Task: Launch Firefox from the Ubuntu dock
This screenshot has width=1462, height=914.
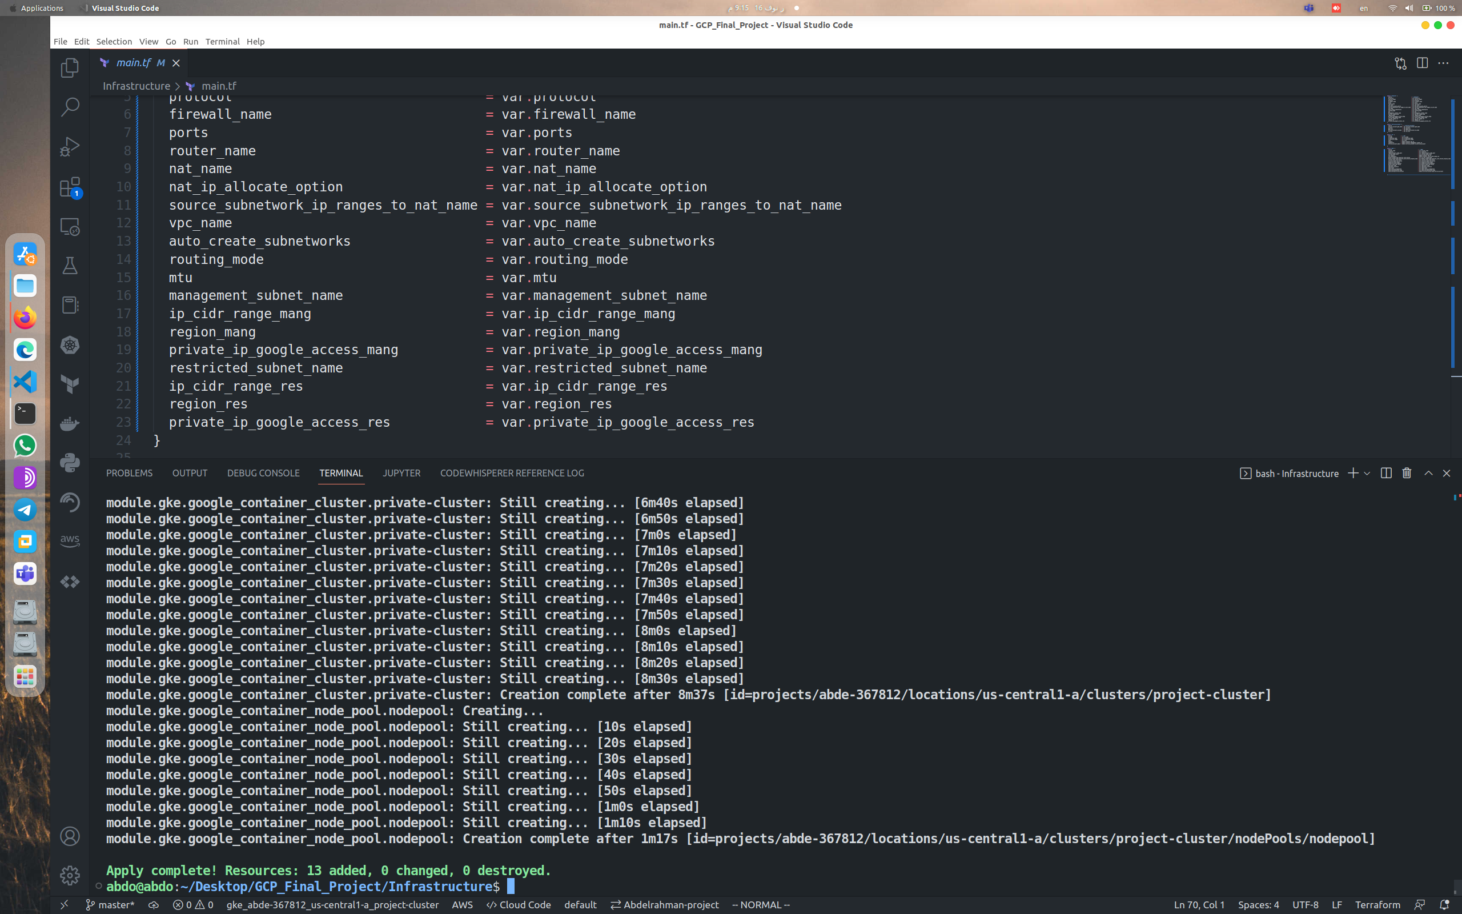Action: [25, 319]
